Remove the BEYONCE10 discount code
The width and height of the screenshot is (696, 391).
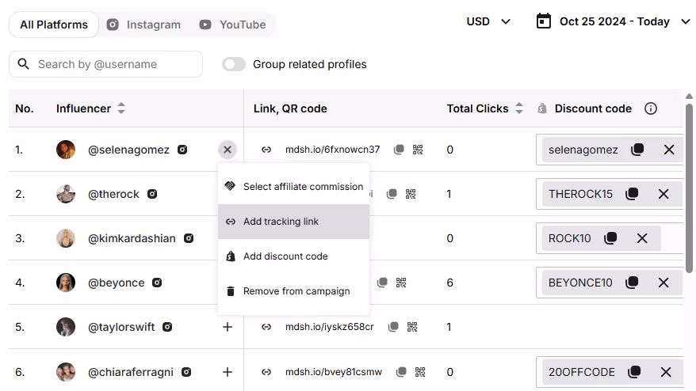(663, 283)
